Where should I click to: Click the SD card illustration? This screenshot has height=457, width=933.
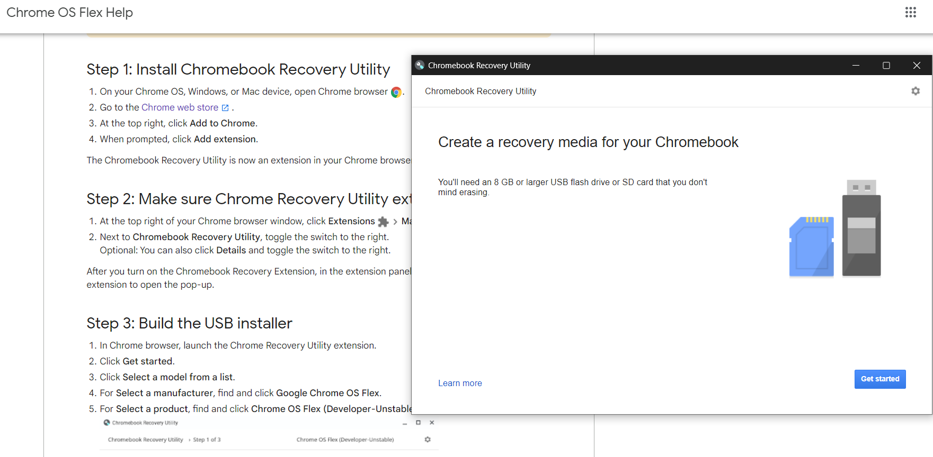[x=812, y=246]
